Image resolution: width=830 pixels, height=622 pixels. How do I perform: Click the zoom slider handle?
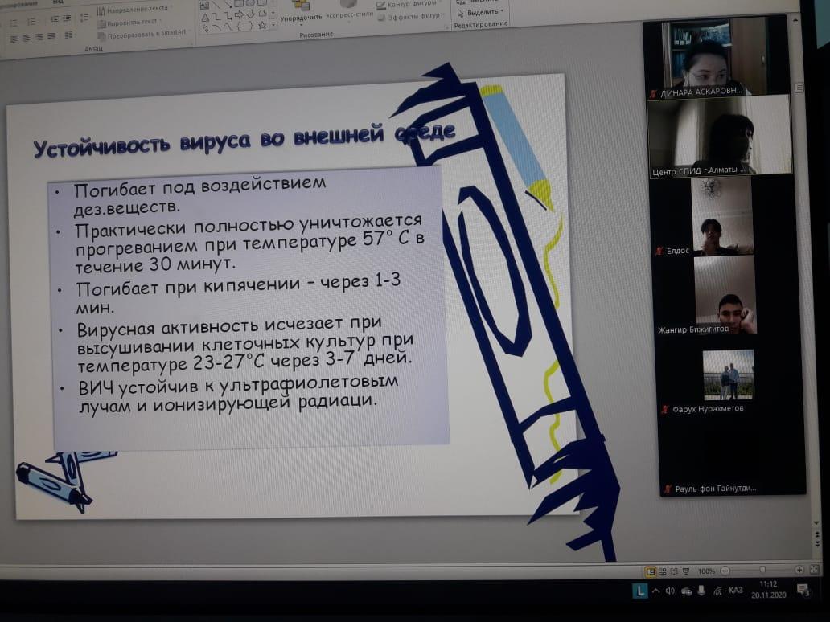(762, 571)
